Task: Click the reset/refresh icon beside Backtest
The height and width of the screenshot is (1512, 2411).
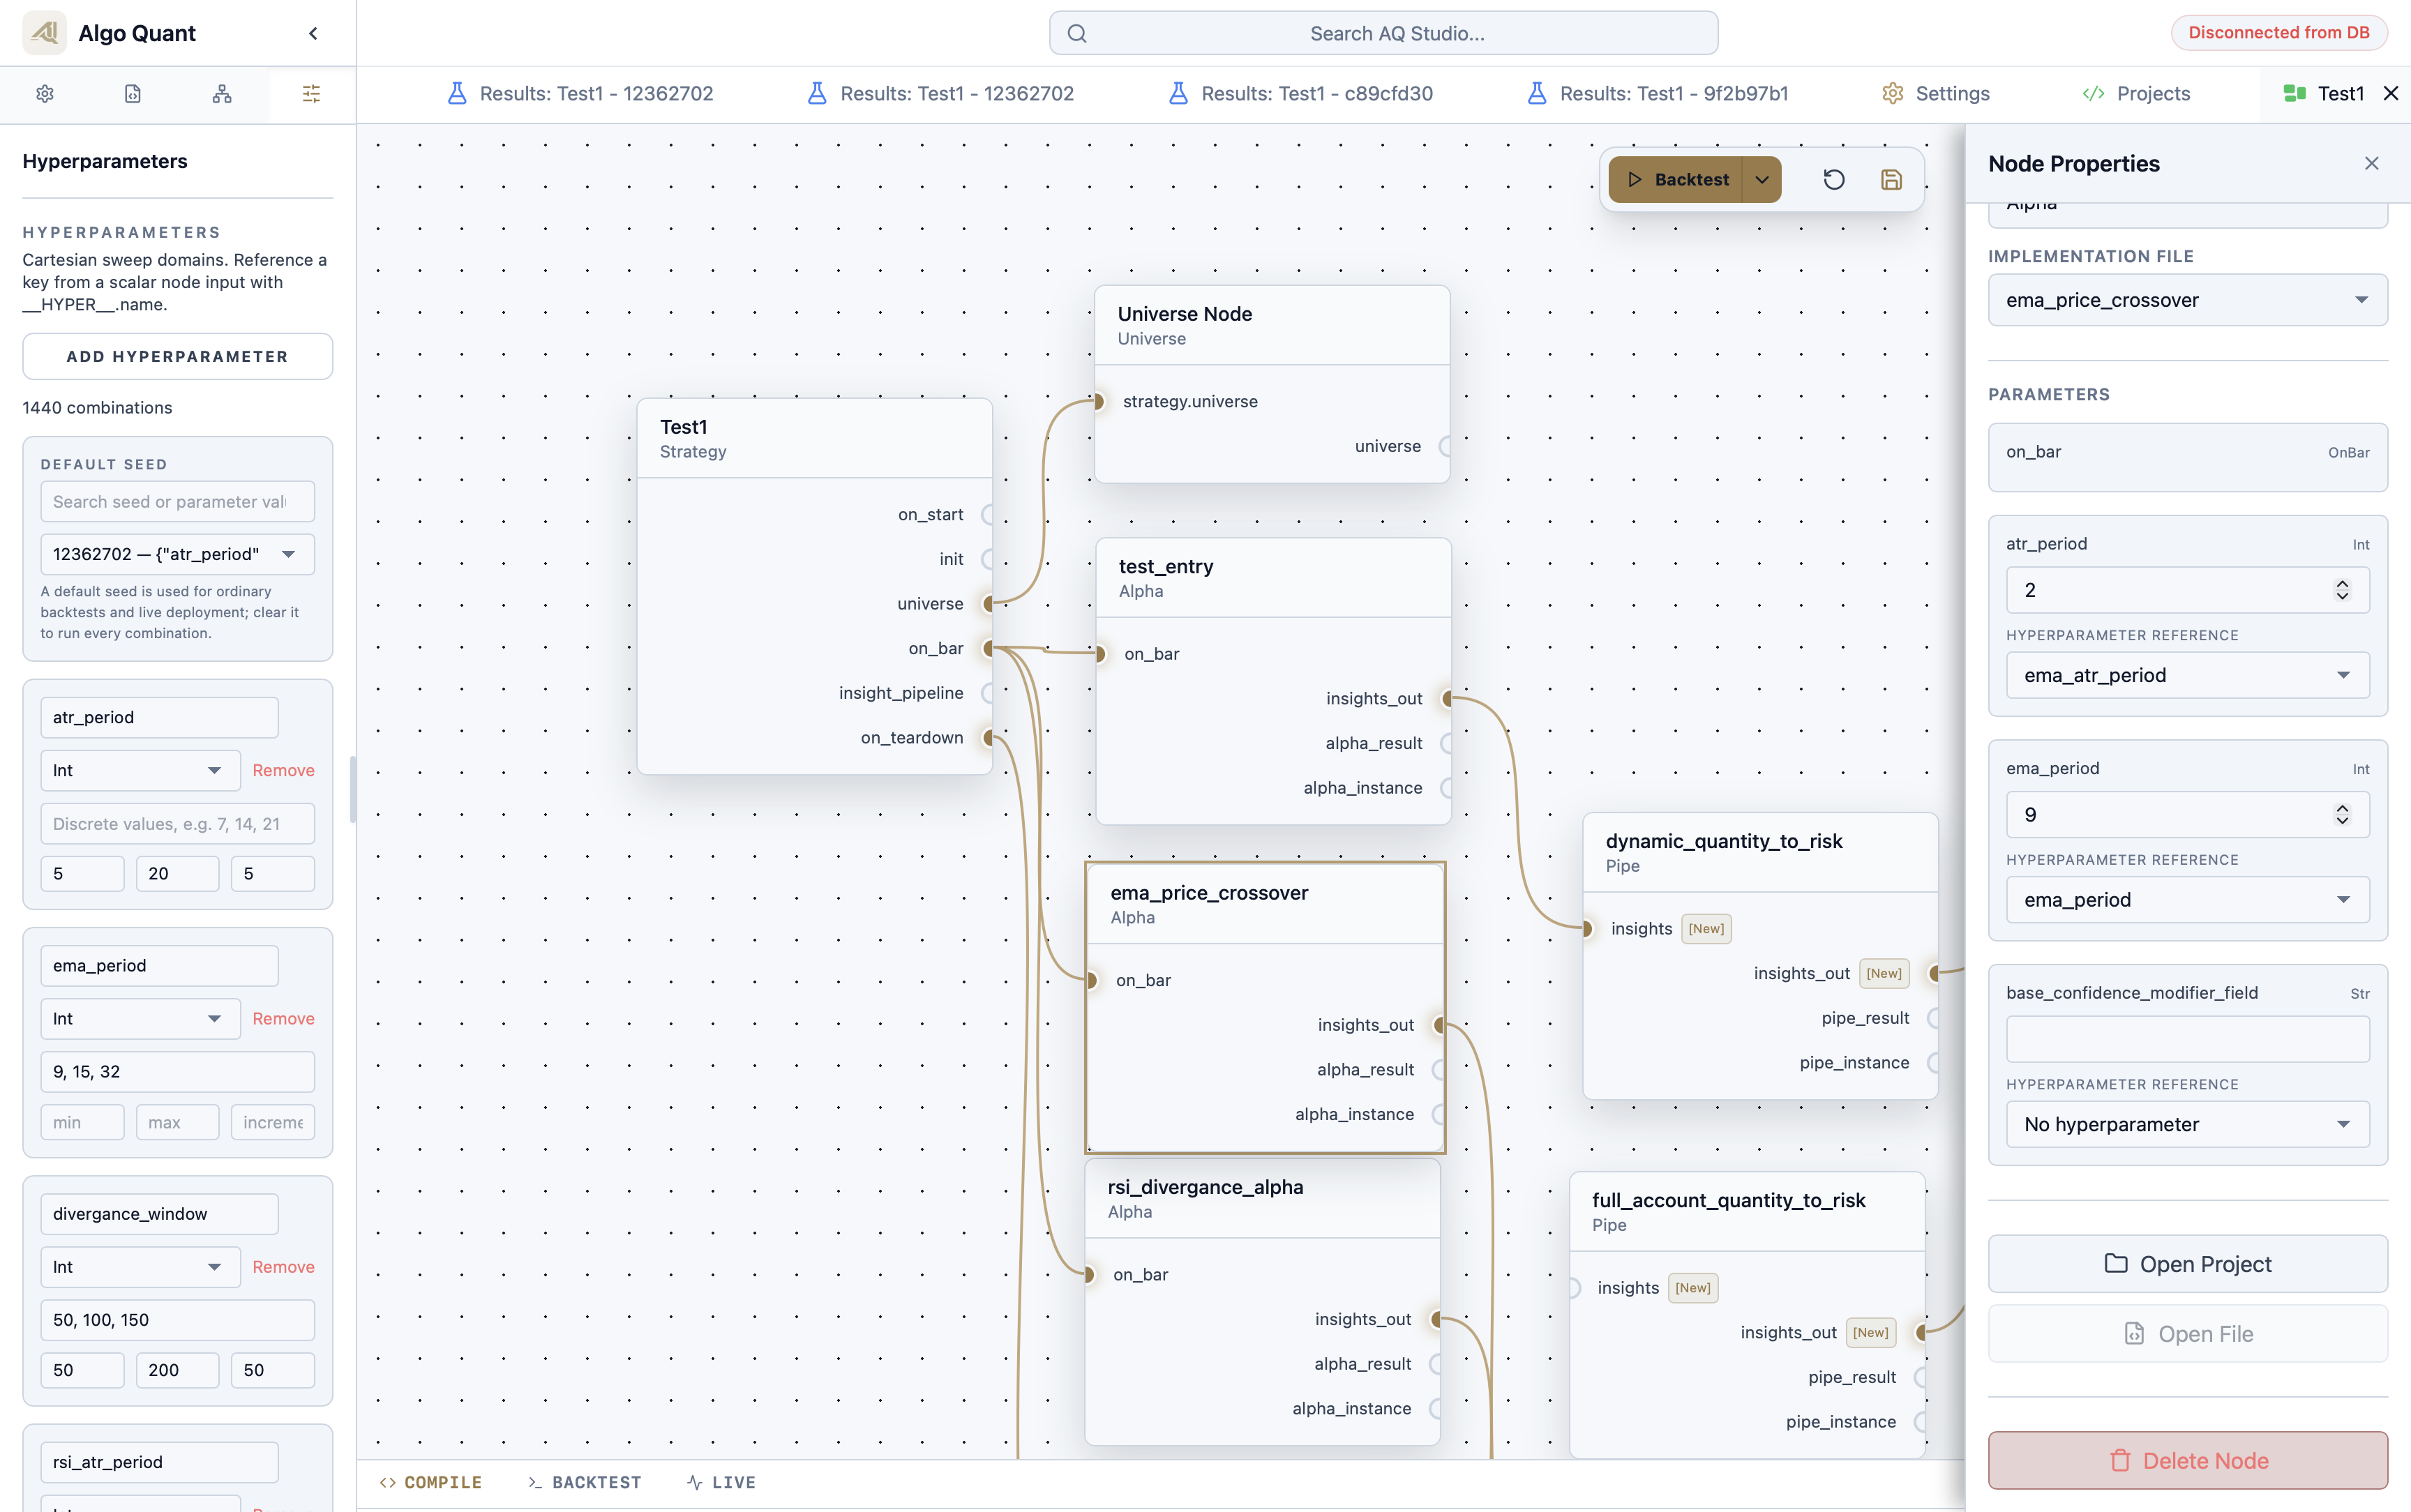Action: (x=1834, y=180)
